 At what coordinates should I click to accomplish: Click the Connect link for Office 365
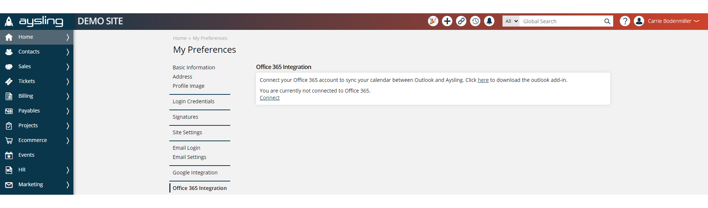(269, 98)
